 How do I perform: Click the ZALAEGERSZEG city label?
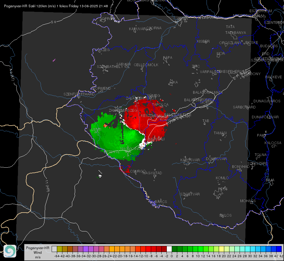[x=123, y=110]
